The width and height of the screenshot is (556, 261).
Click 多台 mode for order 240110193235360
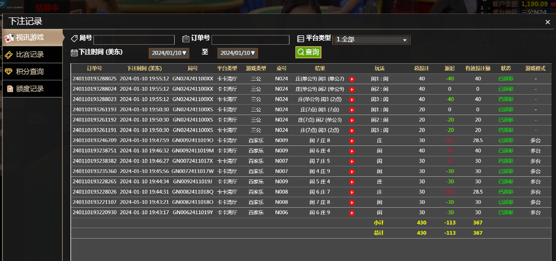(536, 171)
